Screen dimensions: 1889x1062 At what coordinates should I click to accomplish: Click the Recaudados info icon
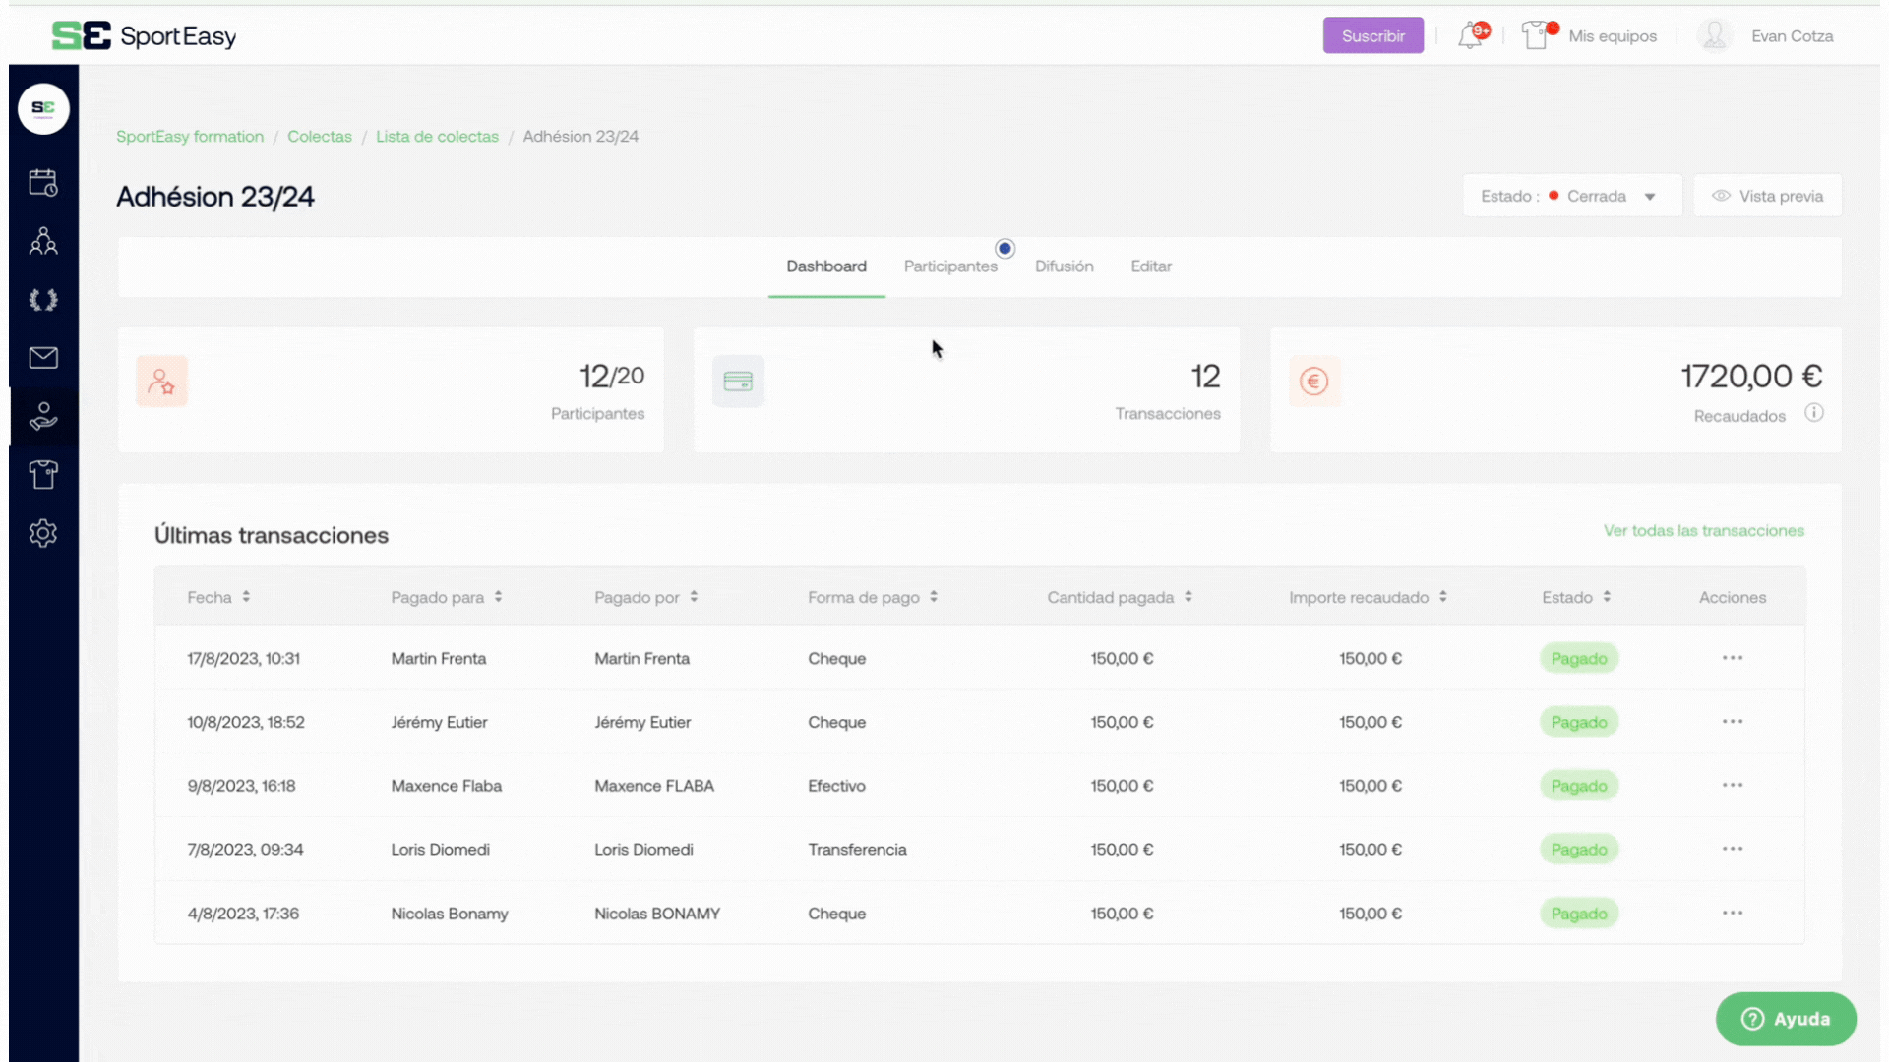(x=1814, y=413)
